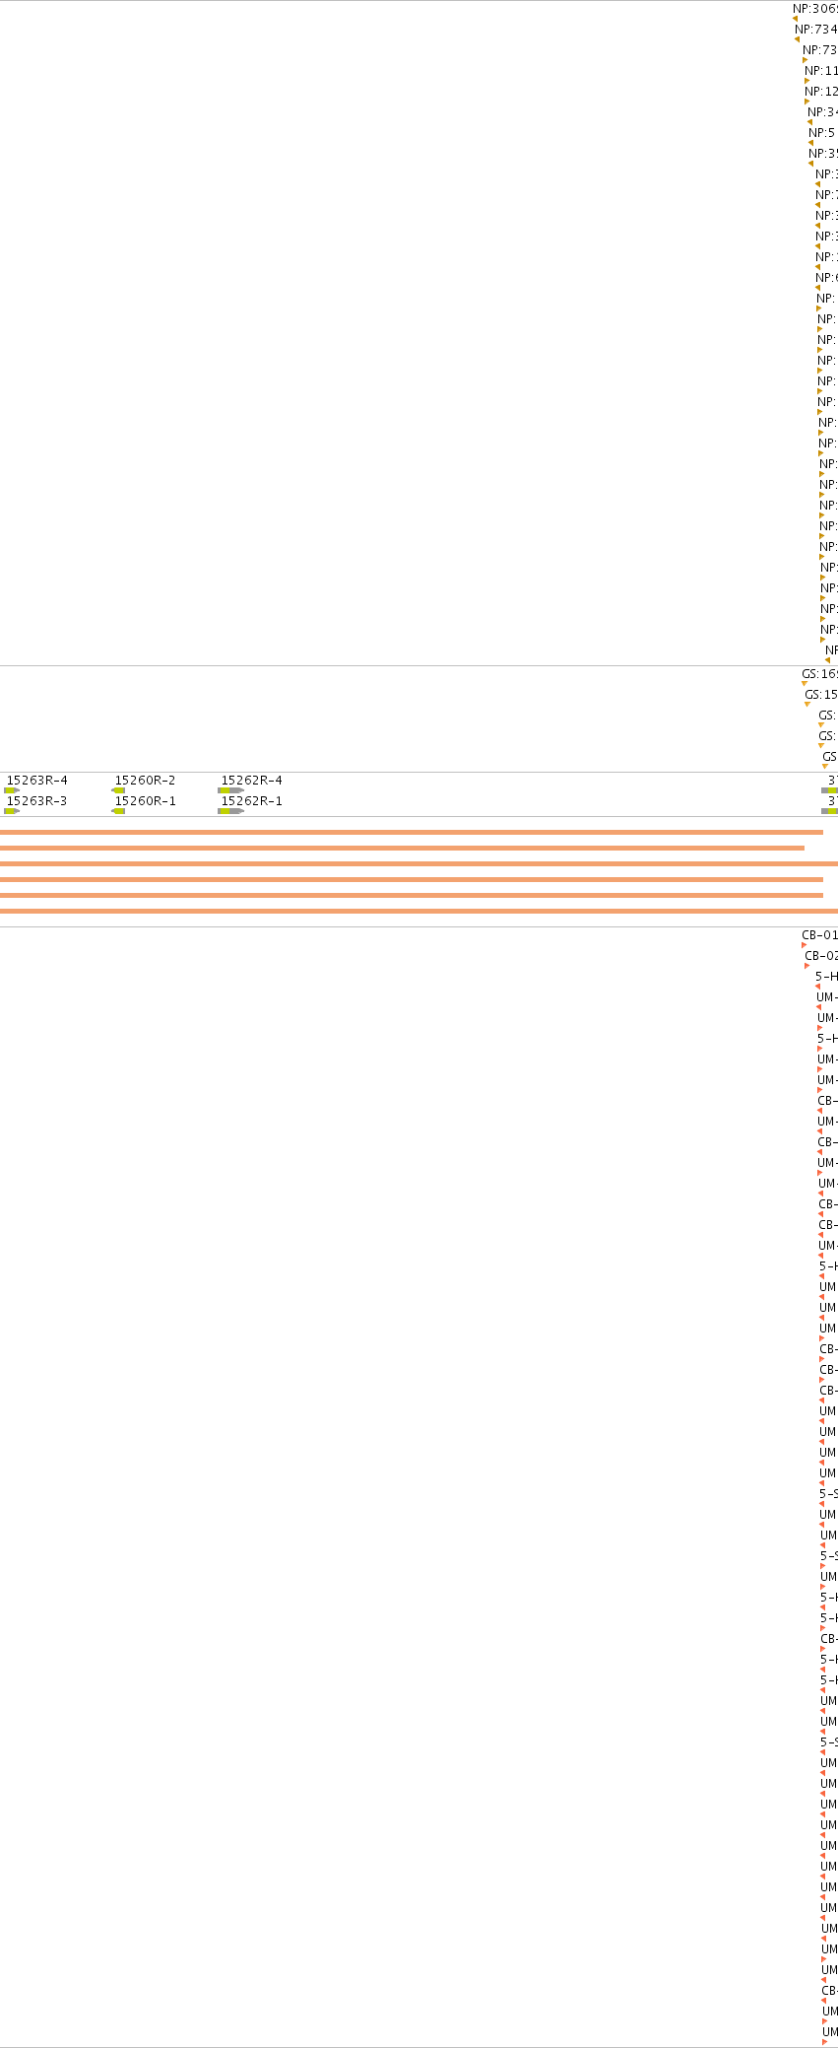Select the GS:16 feature label

coord(819,673)
